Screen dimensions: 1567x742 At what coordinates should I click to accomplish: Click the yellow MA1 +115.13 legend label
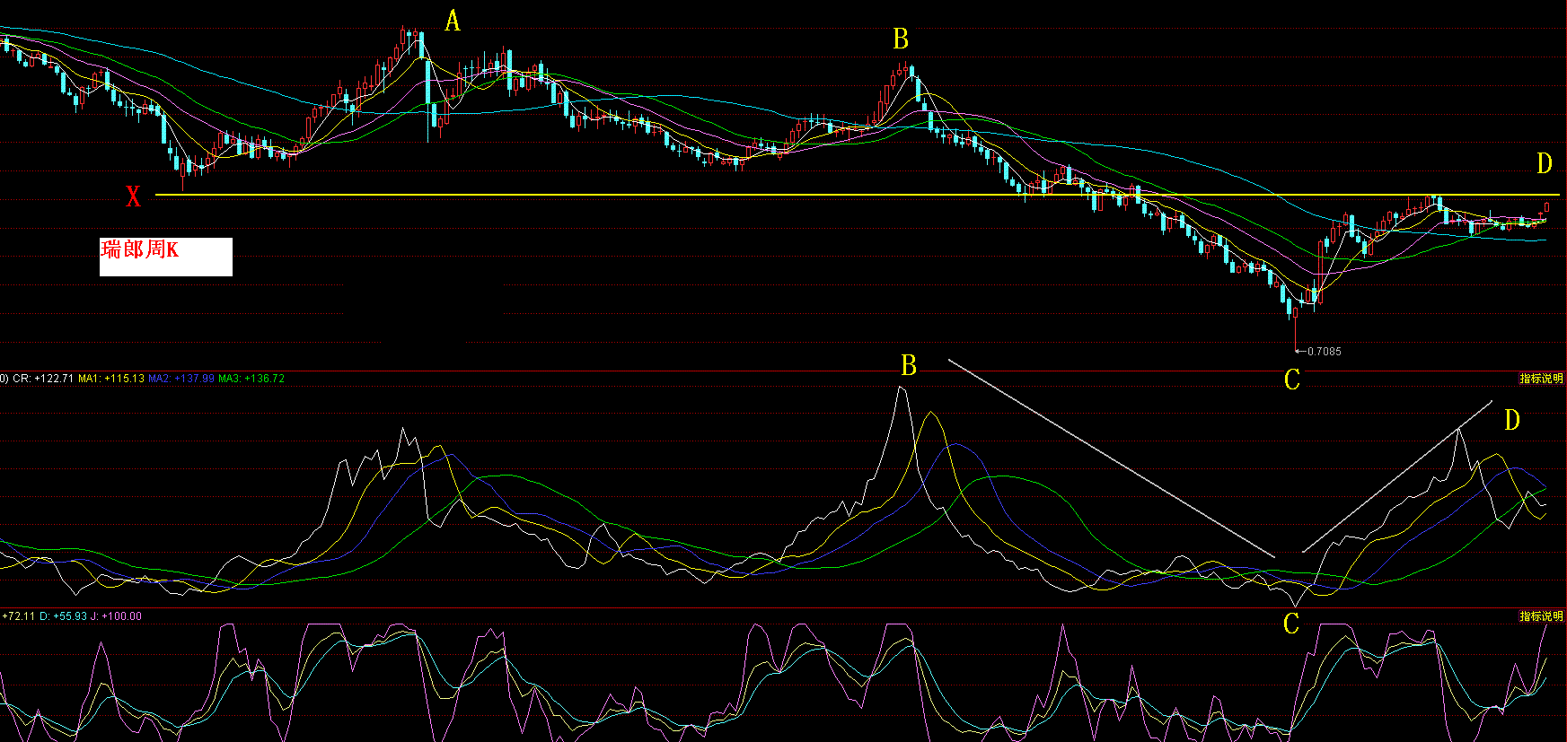tap(110, 379)
